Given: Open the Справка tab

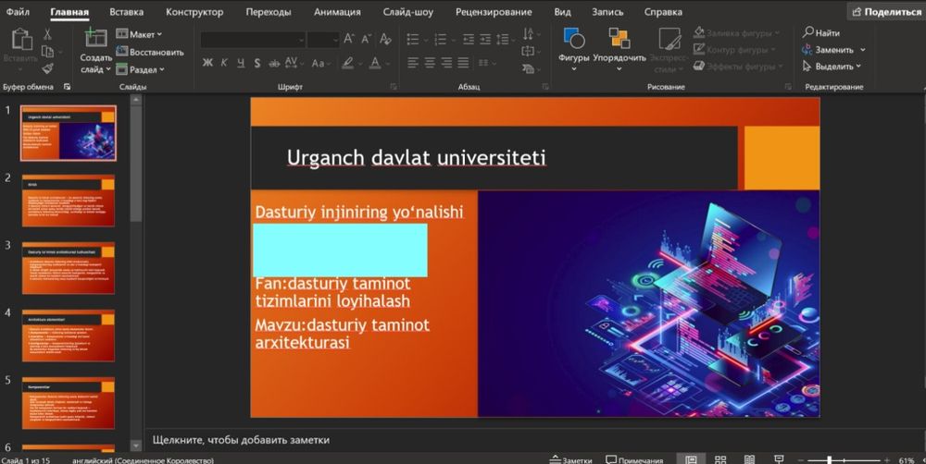Looking at the screenshot, I should point(663,12).
